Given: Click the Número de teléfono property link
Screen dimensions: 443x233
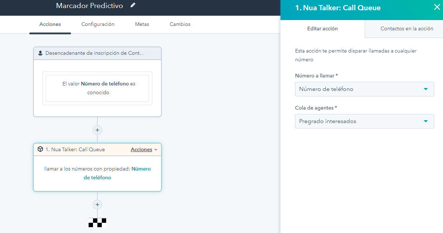Looking at the screenshot, I should click(117, 173).
